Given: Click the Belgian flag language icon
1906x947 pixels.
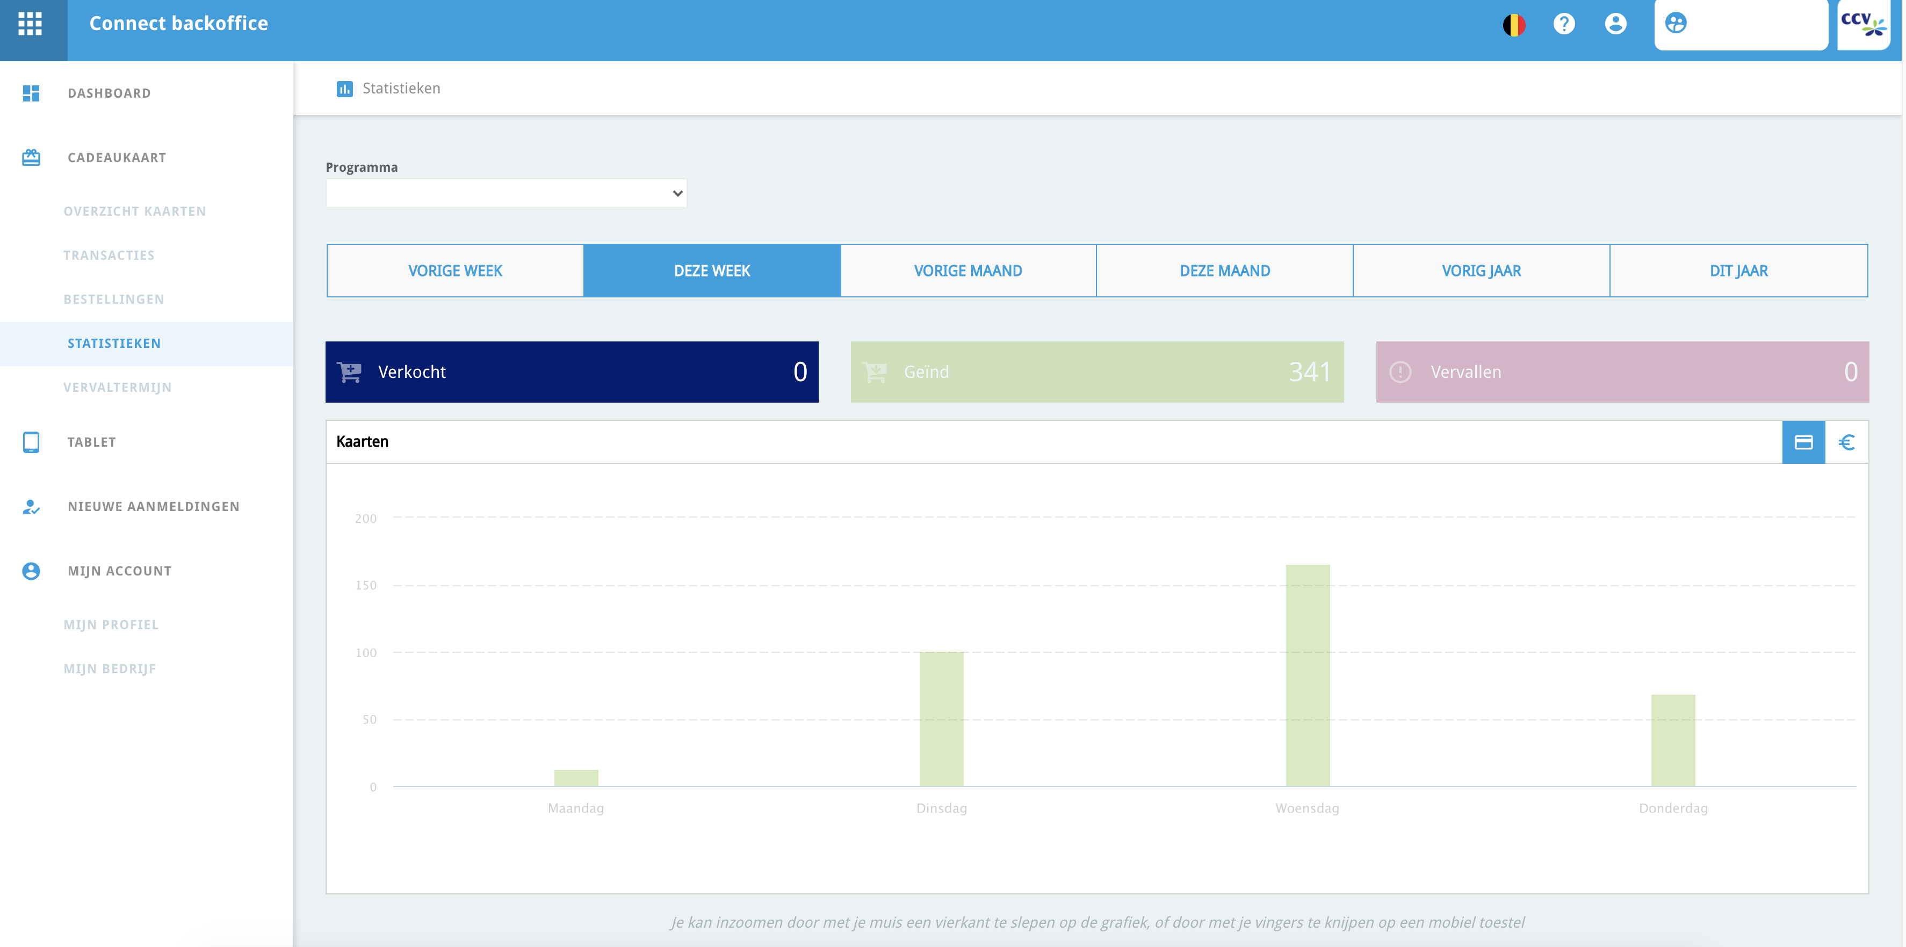Looking at the screenshot, I should point(1514,24).
